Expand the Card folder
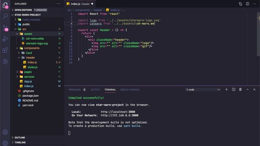This screenshot has height=146, width=260. 29,53
